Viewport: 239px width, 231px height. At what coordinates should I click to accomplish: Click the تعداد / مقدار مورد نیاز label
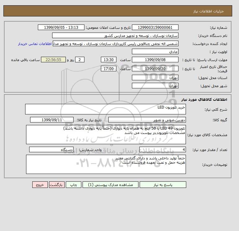pos(210,150)
